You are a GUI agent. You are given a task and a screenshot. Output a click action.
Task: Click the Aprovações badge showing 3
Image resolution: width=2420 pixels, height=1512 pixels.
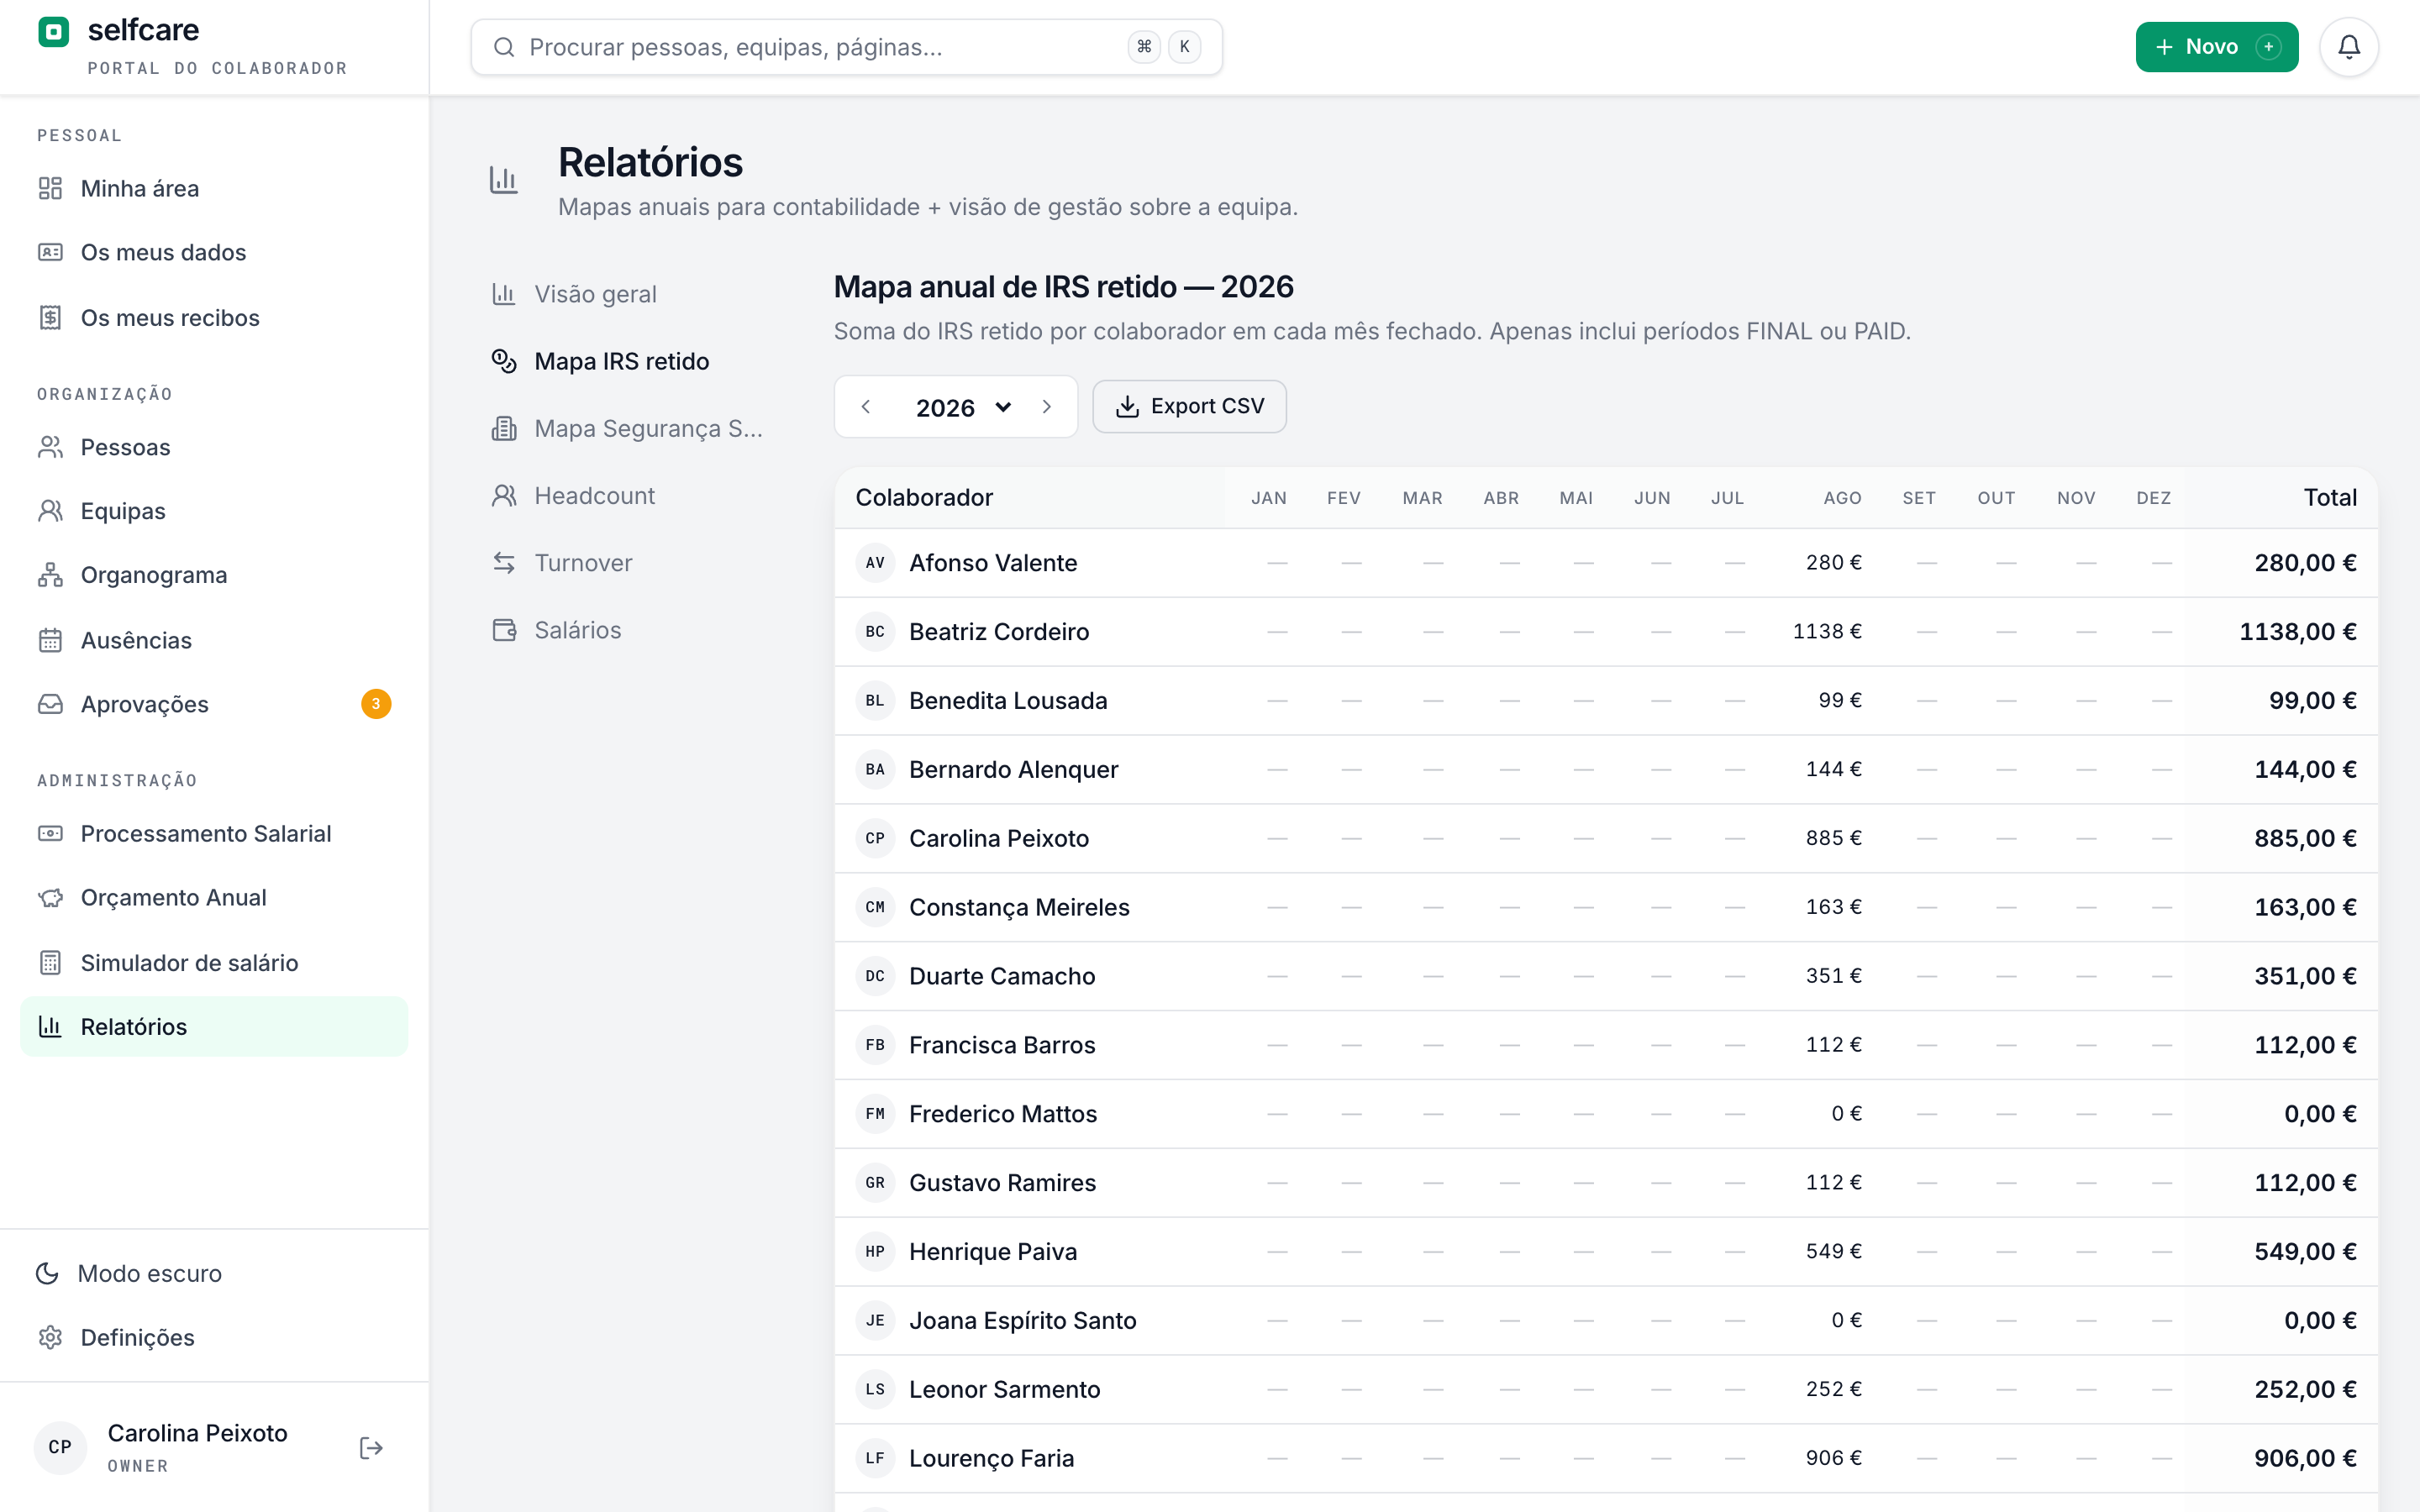pos(376,704)
